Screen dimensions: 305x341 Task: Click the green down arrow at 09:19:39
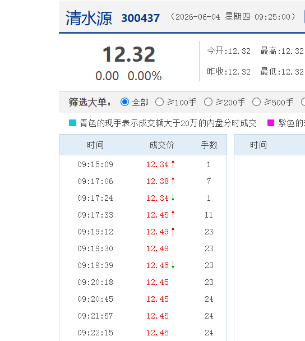pyautogui.click(x=173, y=265)
